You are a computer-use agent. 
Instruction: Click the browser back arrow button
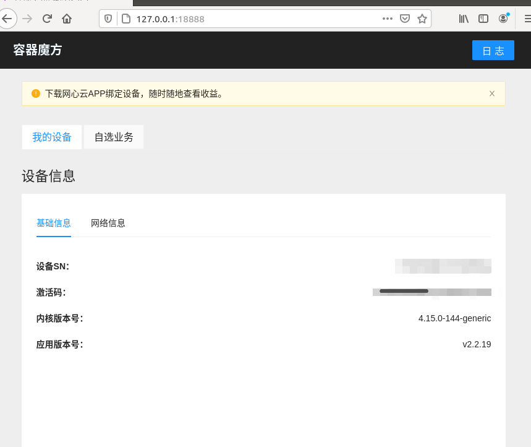click(x=7, y=19)
